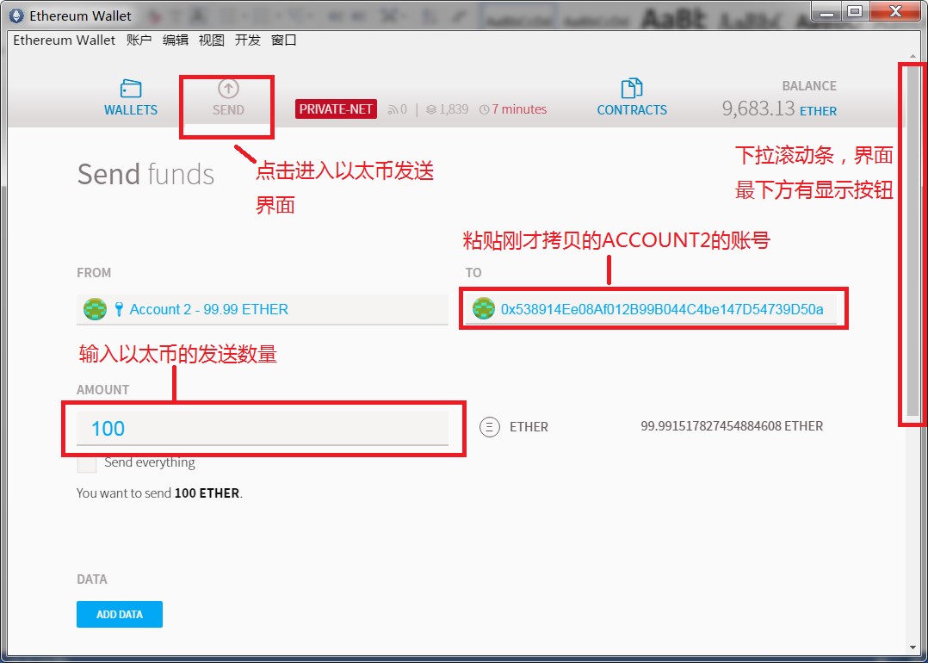Open the ETHER currency unit selector
The height and width of the screenshot is (663, 928).
(x=514, y=427)
